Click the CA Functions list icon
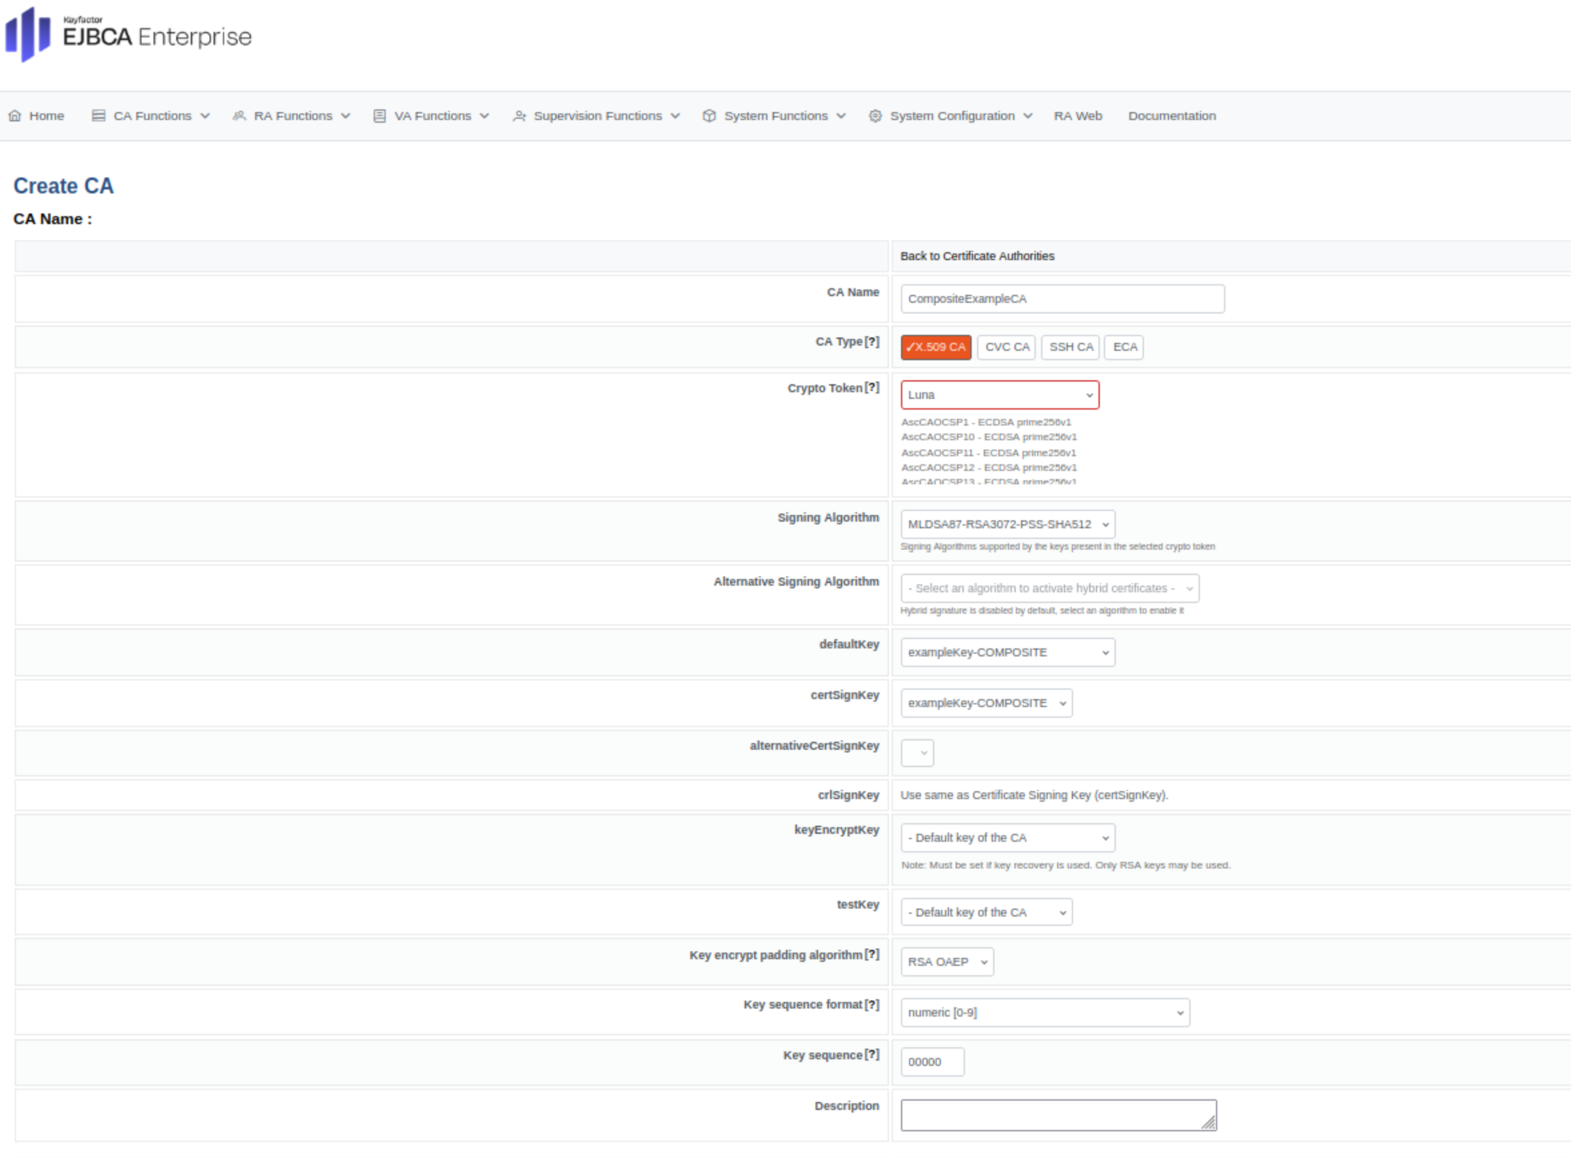Viewport: 1571px width, 1158px height. coord(98,115)
